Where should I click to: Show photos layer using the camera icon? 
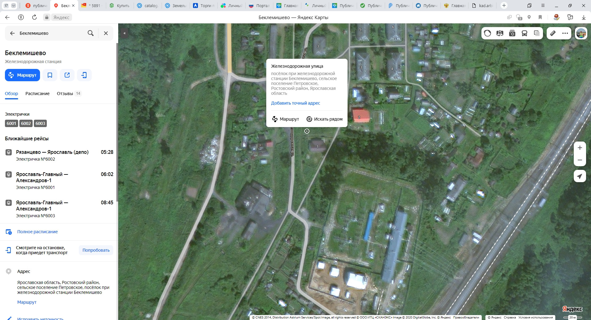pos(512,33)
